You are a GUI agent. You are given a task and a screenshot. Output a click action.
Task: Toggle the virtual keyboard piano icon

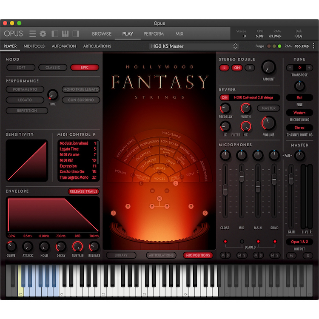click(x=66, y=34)
